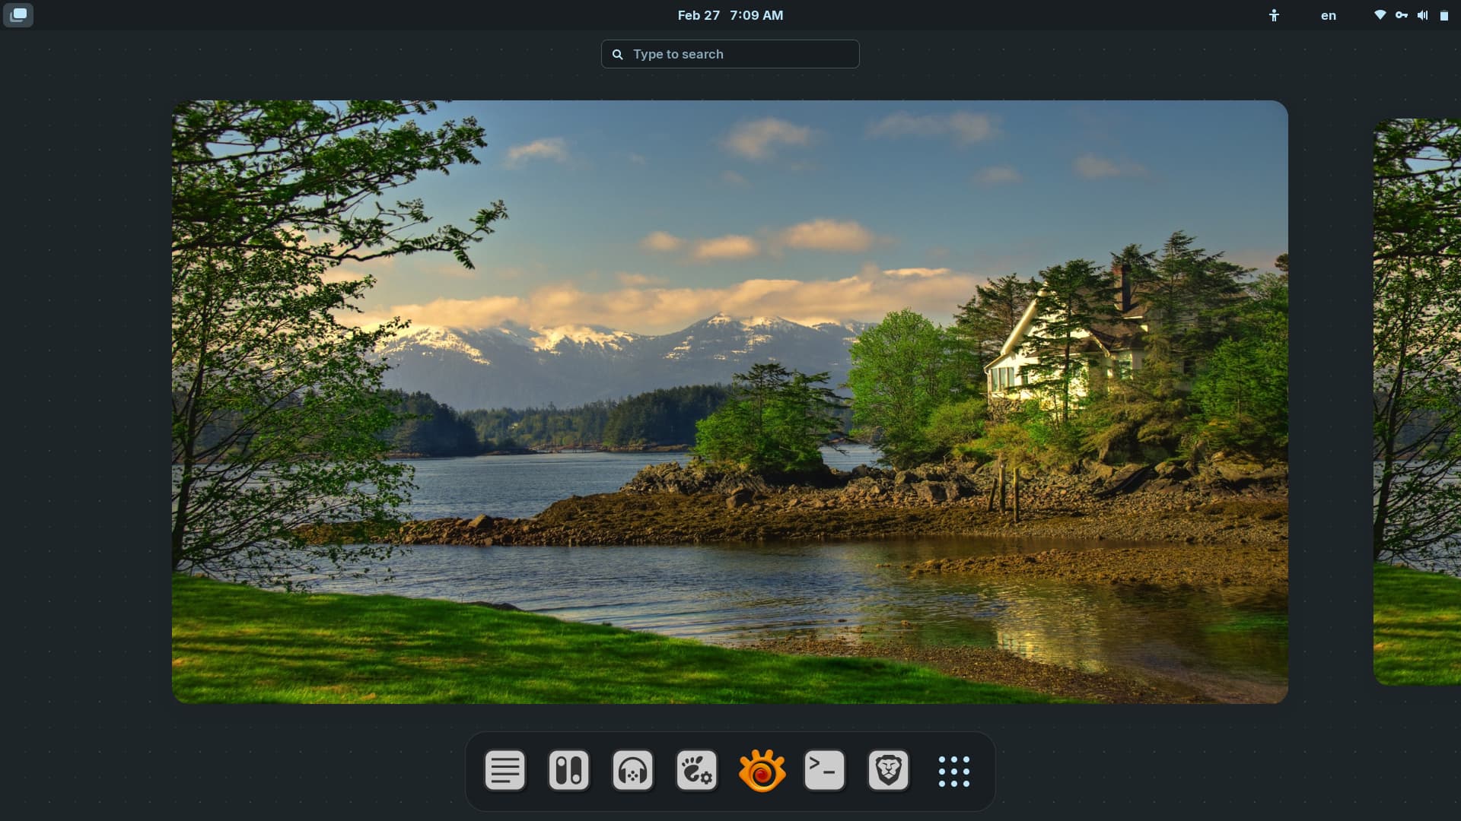
Task: Switch to the next workspace on the right
Action: [x=1417, y=401]
